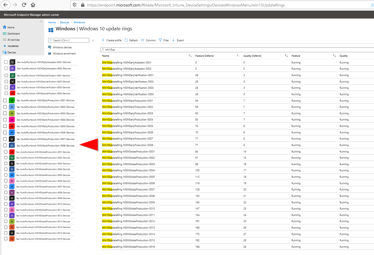
Task: Click the Windows logo beside page title
Action: pos(51,30)
